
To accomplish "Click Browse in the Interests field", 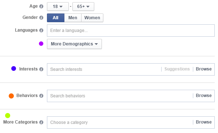I will [204, 69].
